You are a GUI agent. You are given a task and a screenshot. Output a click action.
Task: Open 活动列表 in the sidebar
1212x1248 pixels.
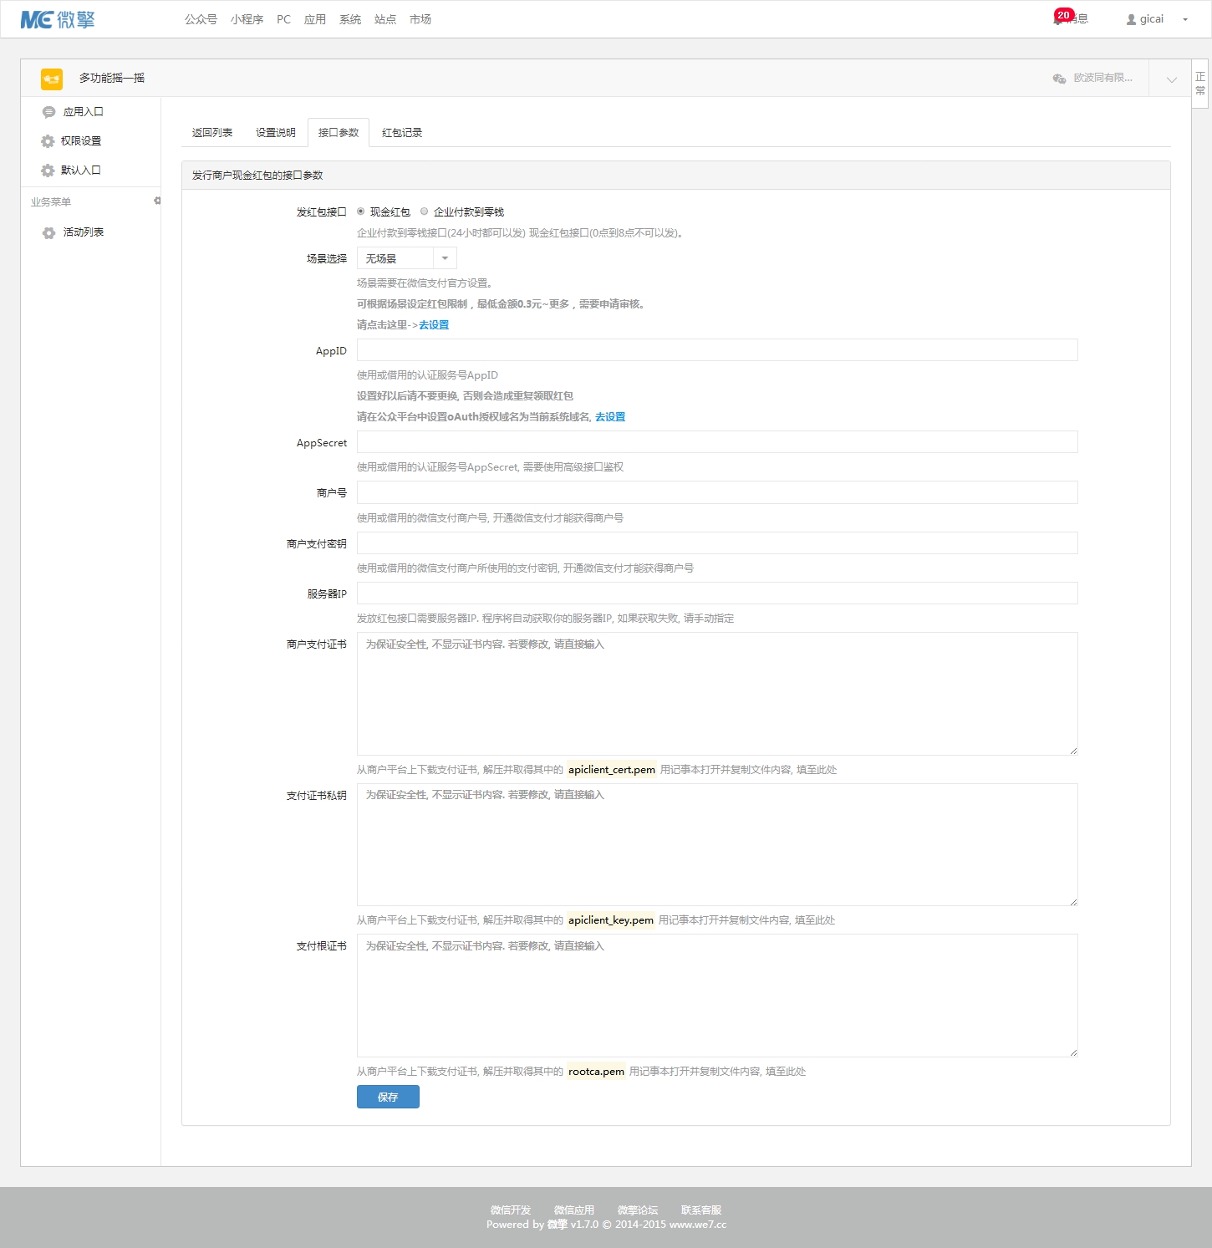tap(84, 232)
